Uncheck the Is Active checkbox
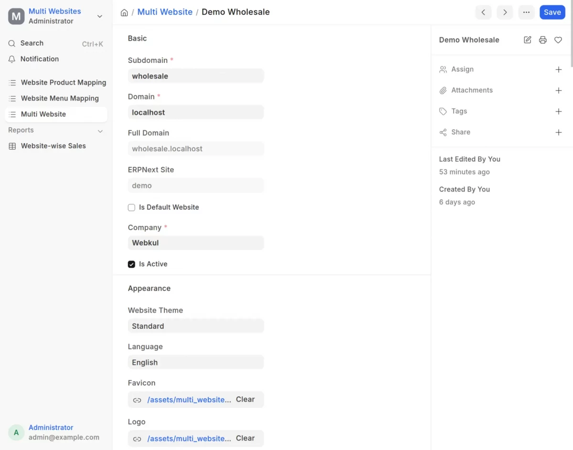This screenshot has width=573, height=450. [x=131, y=264]
